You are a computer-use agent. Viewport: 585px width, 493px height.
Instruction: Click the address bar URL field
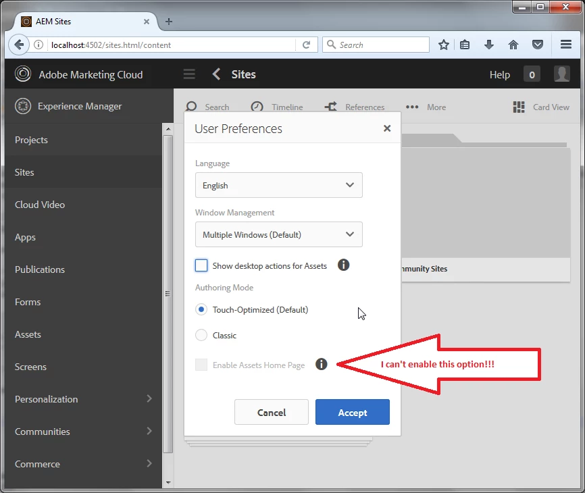pos(172,45)
